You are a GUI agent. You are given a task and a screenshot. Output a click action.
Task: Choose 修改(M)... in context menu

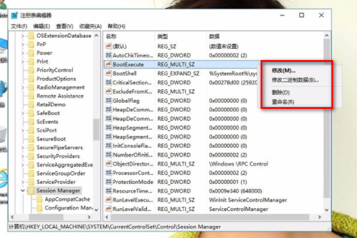[283, 71]
